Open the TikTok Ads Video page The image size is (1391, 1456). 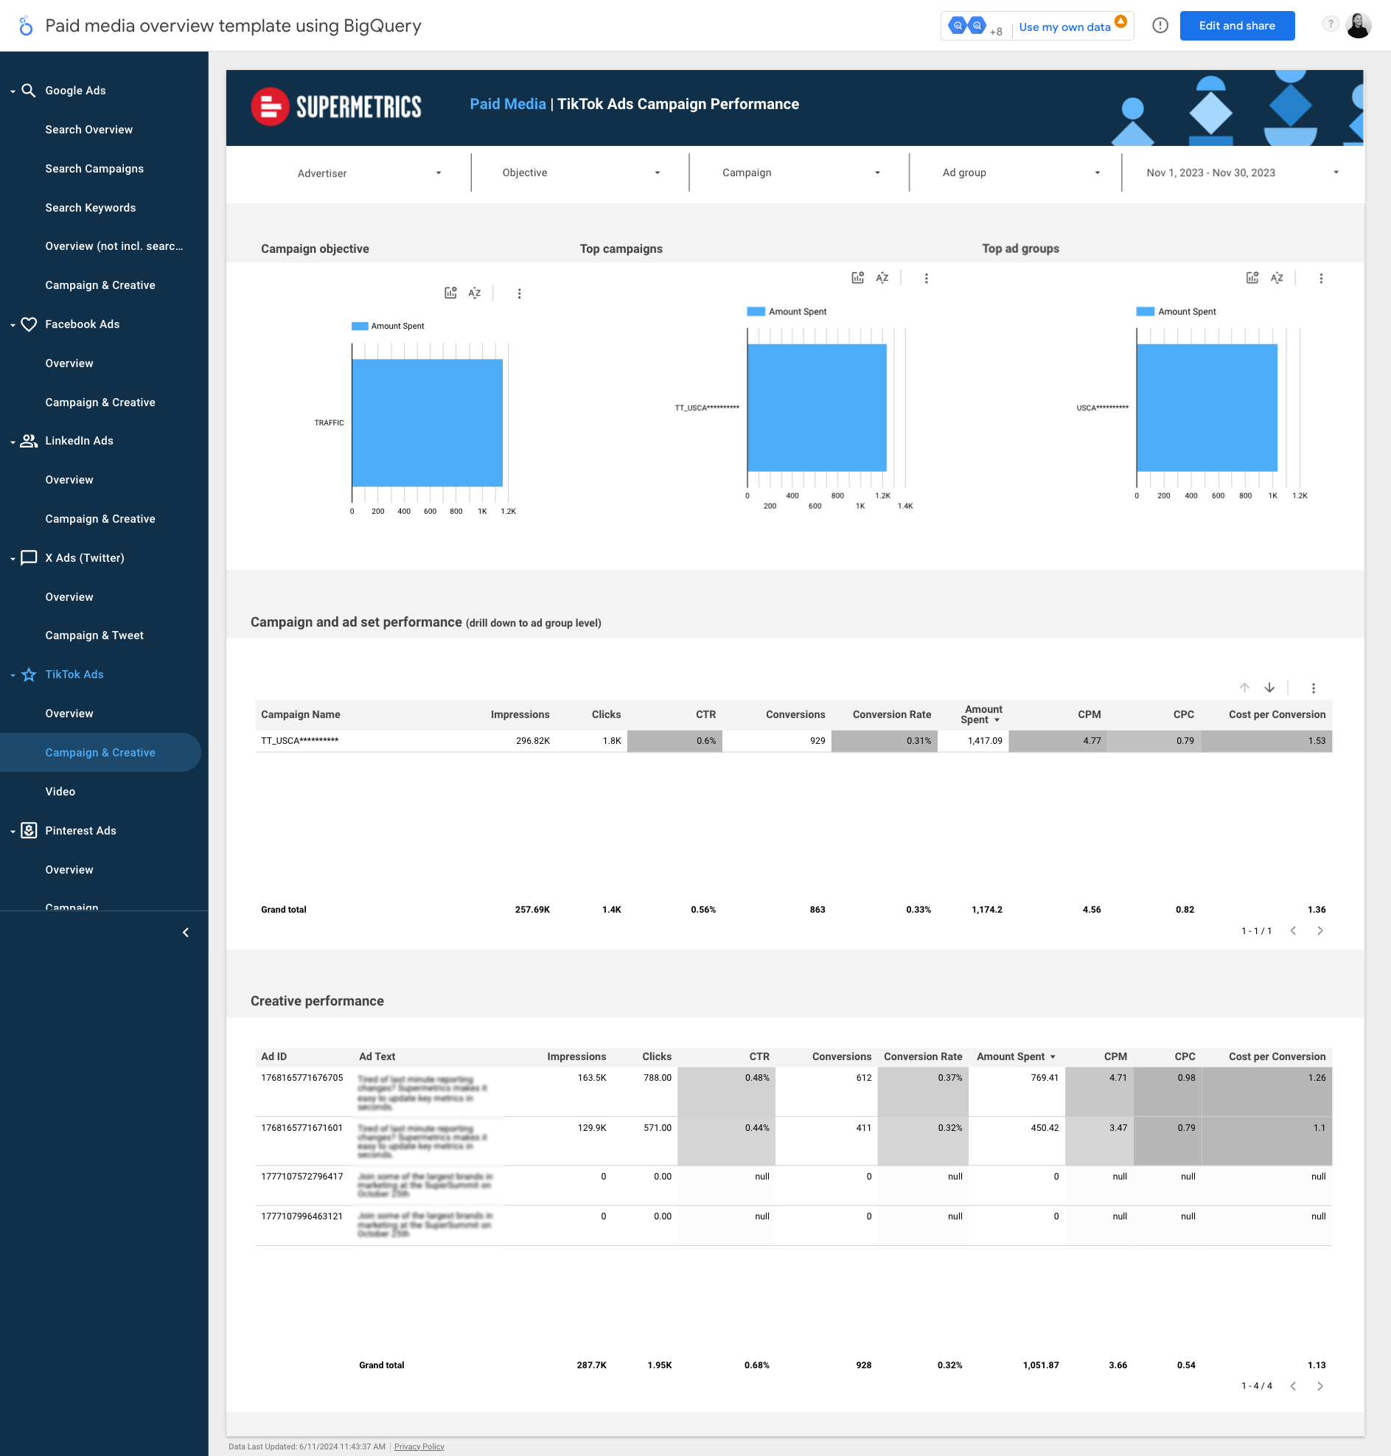60,792
